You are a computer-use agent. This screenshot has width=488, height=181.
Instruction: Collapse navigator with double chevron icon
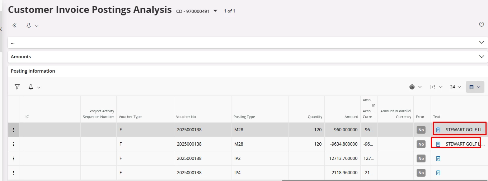(x=15, y=25)
